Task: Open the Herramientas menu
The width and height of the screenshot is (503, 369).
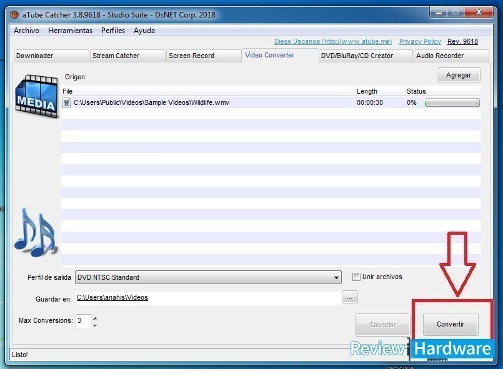Action: [70, 31]
